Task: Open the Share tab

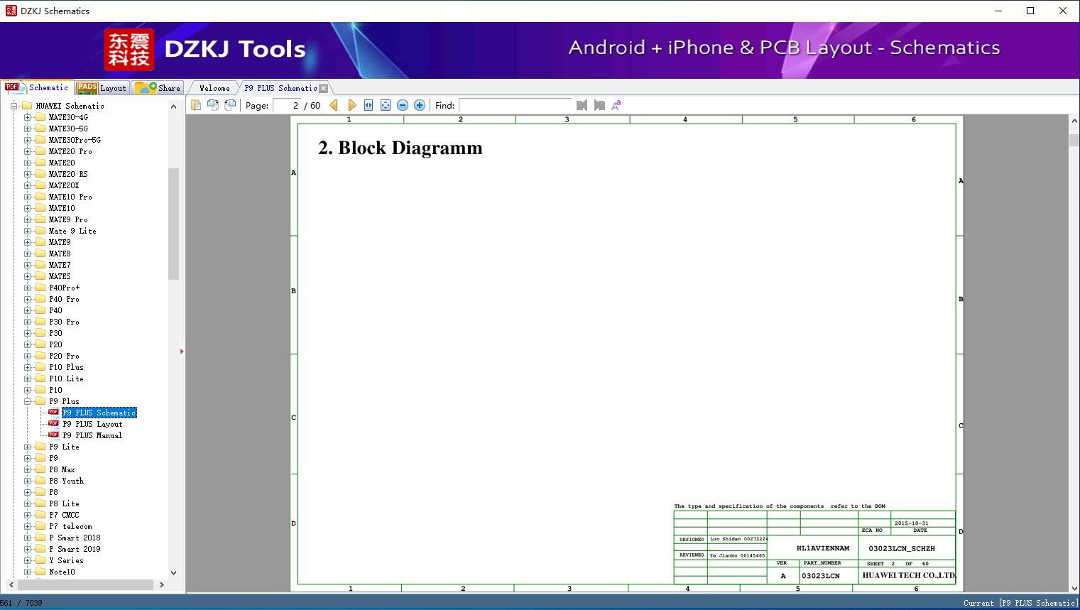Action: tap(158, 87)
